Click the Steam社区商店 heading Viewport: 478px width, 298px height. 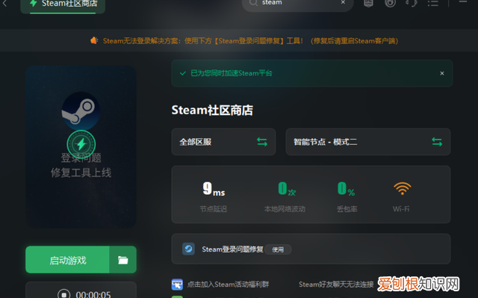click(212, 111)
